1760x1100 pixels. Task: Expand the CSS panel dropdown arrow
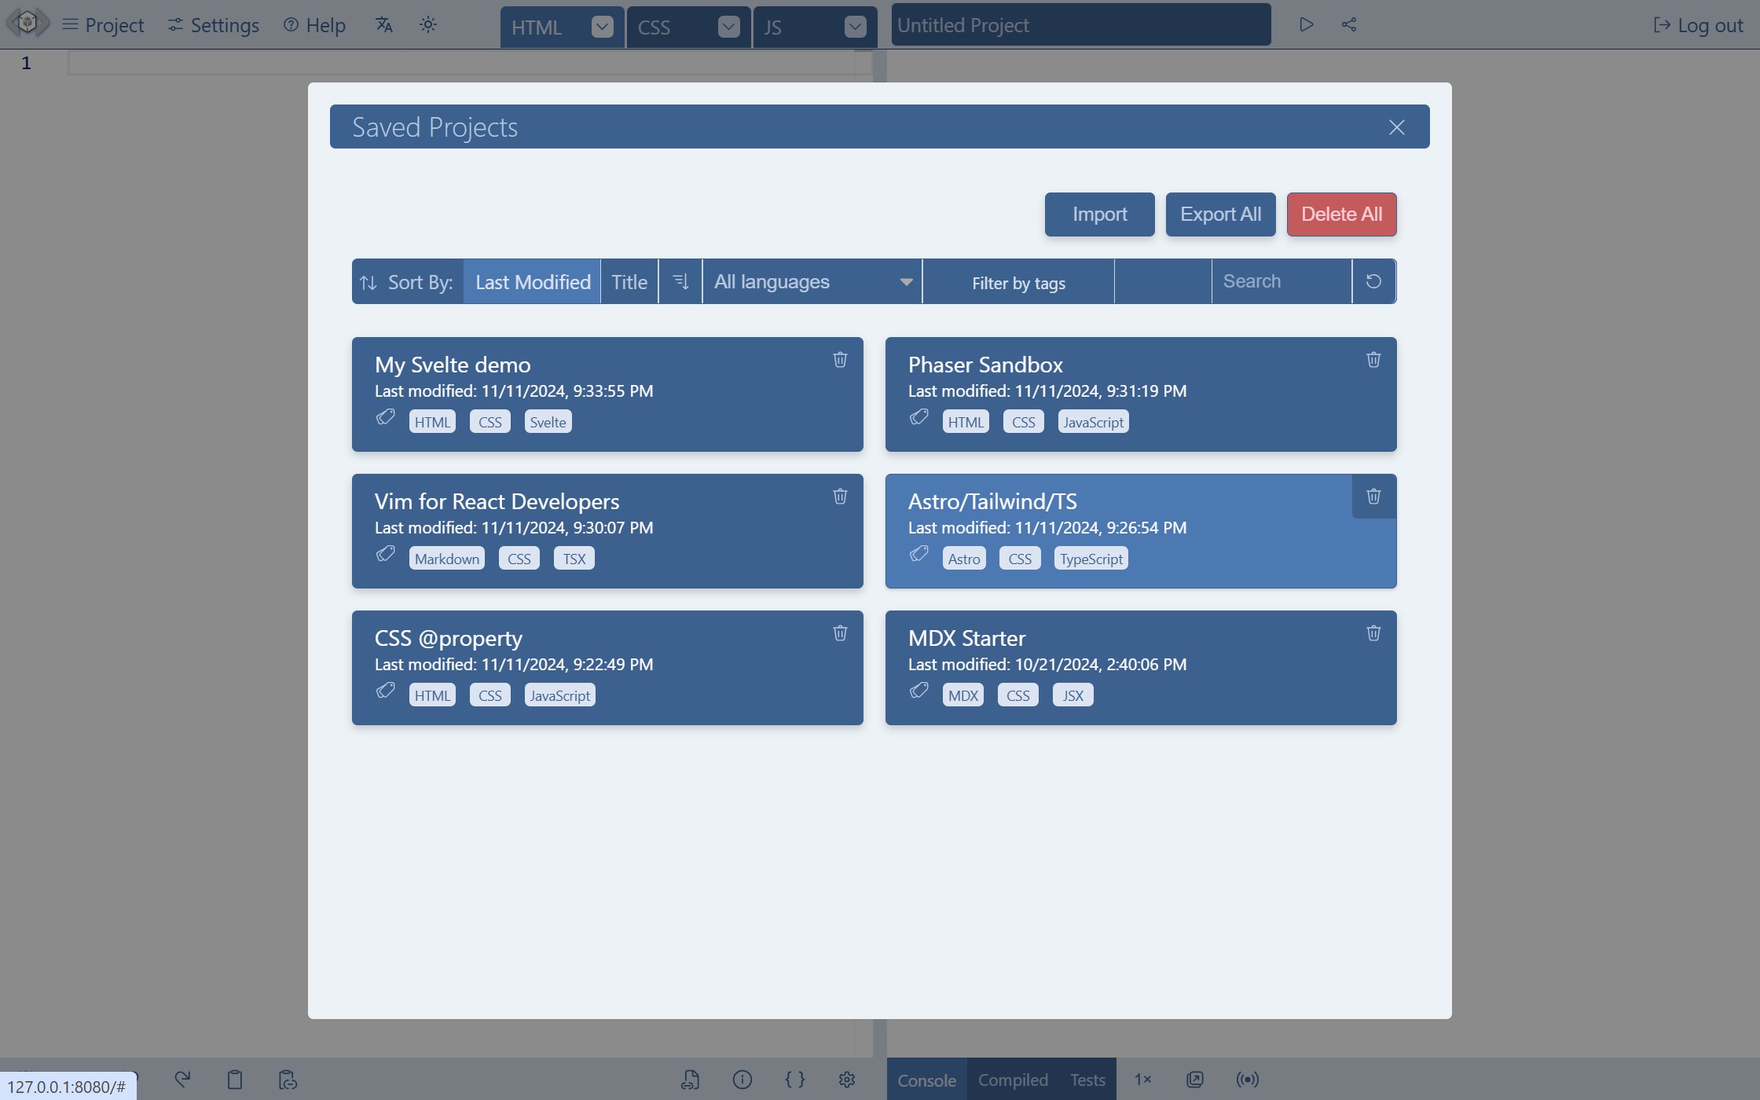click(728, 24)
